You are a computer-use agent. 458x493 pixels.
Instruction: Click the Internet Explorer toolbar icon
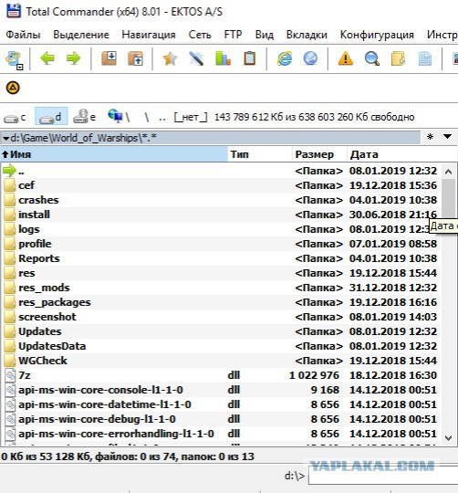tap(285, 58)
